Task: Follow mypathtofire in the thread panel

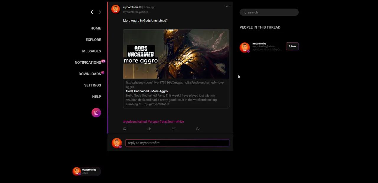Action: [292, 46]
